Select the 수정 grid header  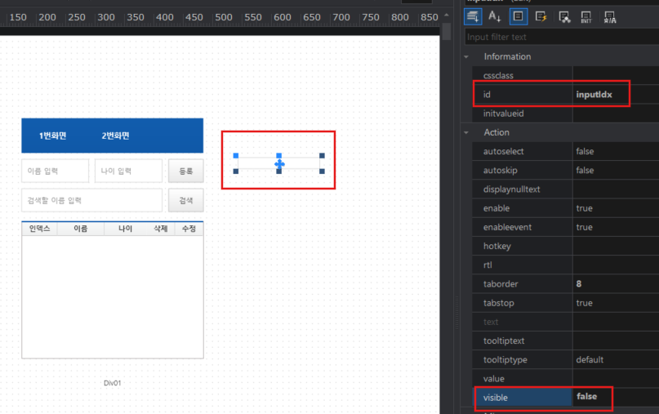[x=189, y=229]
